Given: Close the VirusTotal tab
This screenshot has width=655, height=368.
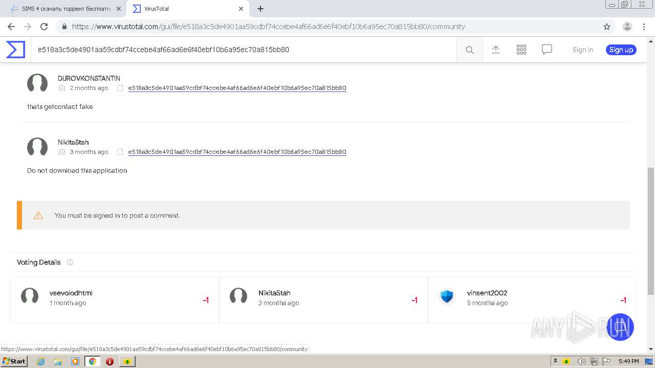Looking at the screenshot, I should (x=241, y=9).
